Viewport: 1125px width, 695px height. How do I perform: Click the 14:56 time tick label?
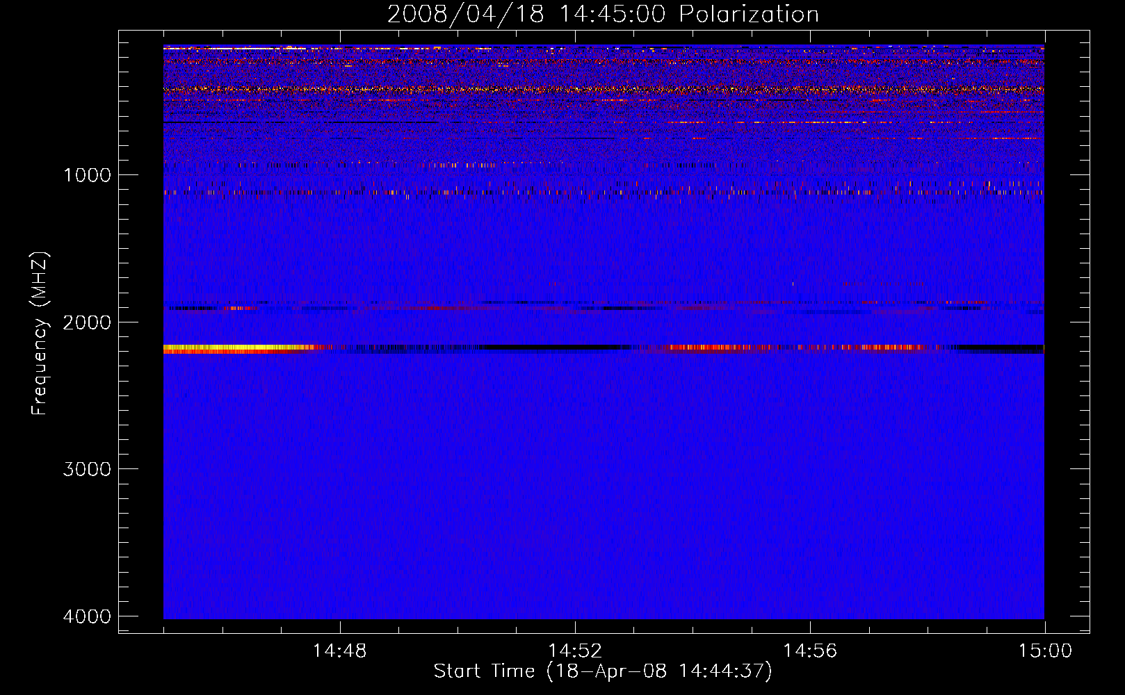click(x=809, y=651)
